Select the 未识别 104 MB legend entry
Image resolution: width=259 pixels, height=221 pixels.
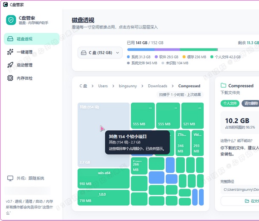coord(175,63)
